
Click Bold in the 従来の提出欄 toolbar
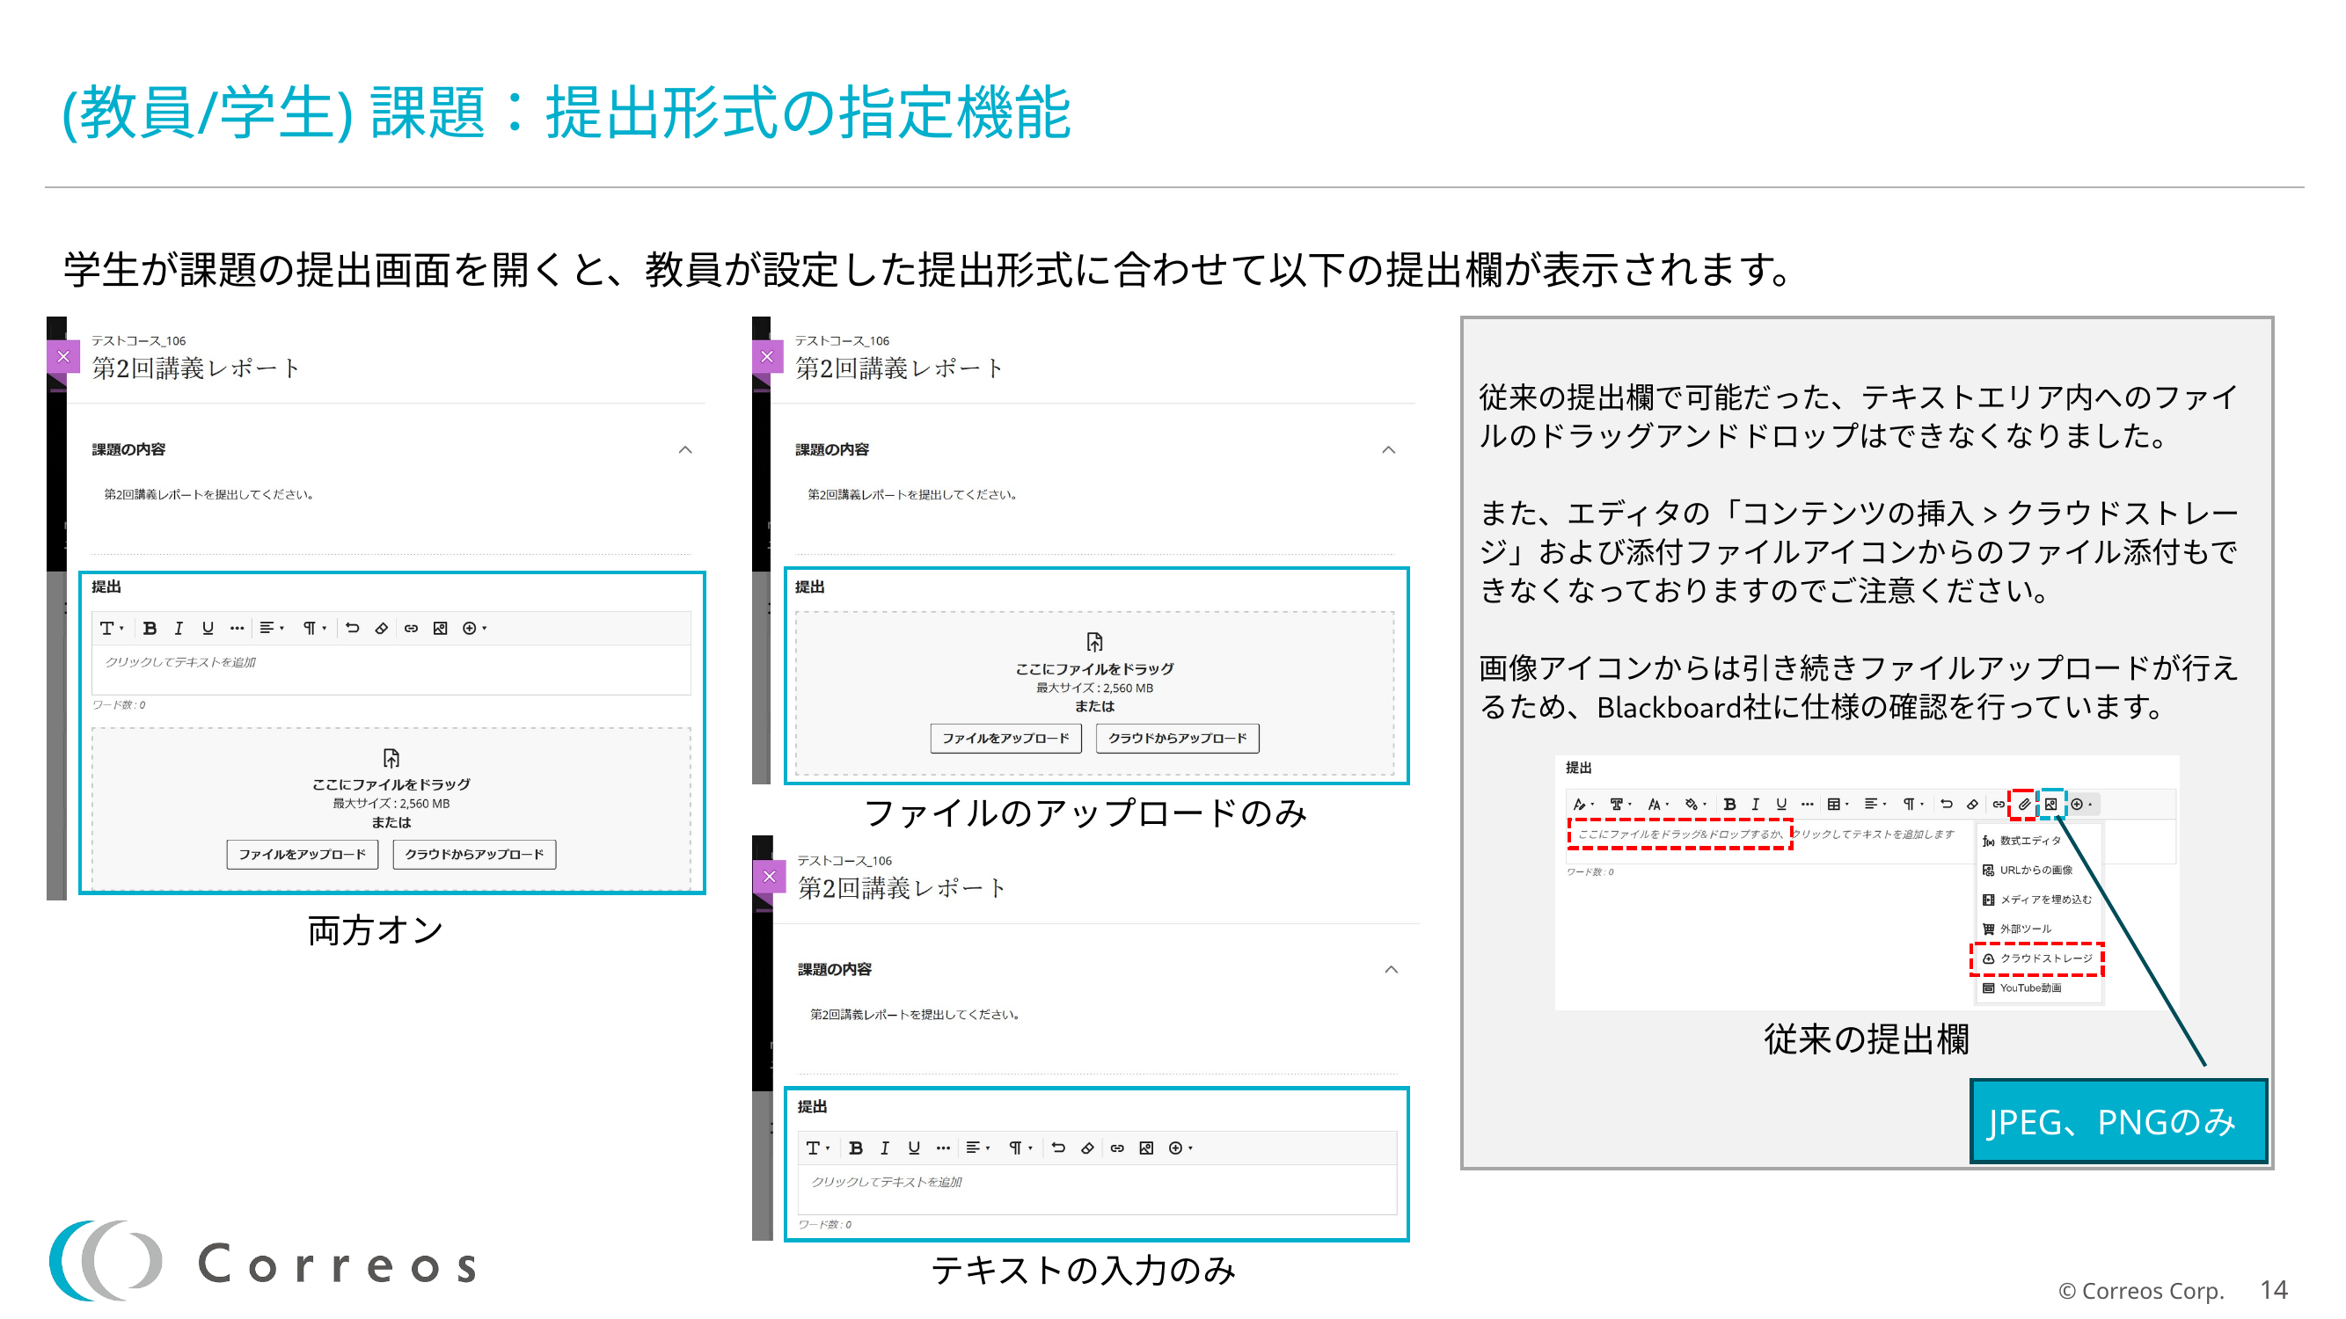[1729, 804]
